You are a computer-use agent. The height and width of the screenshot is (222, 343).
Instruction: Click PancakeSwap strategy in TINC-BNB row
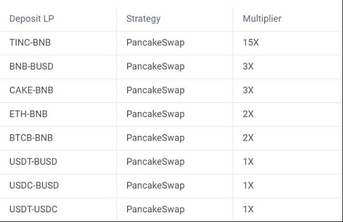[155, 43]
